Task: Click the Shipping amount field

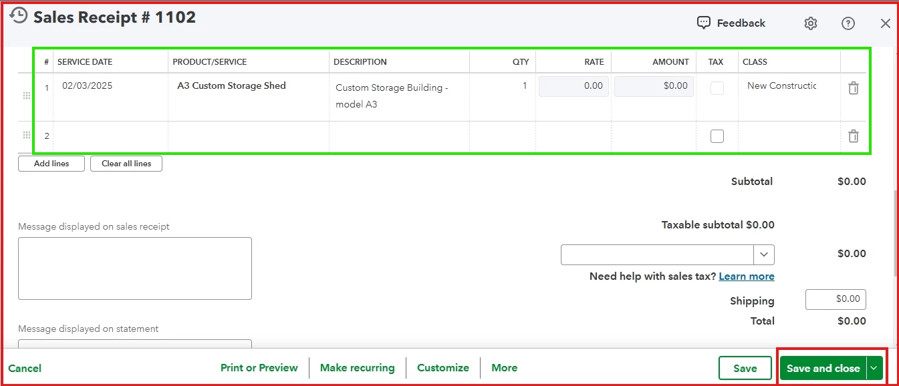Action: point(836,299)
